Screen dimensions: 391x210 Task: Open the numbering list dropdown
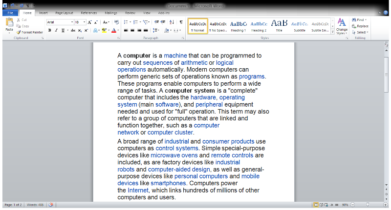[x=140, y=22]
